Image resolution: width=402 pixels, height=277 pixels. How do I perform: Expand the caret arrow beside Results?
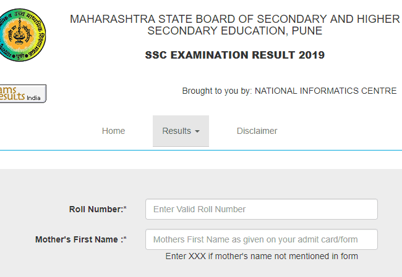tap(197, 131)
